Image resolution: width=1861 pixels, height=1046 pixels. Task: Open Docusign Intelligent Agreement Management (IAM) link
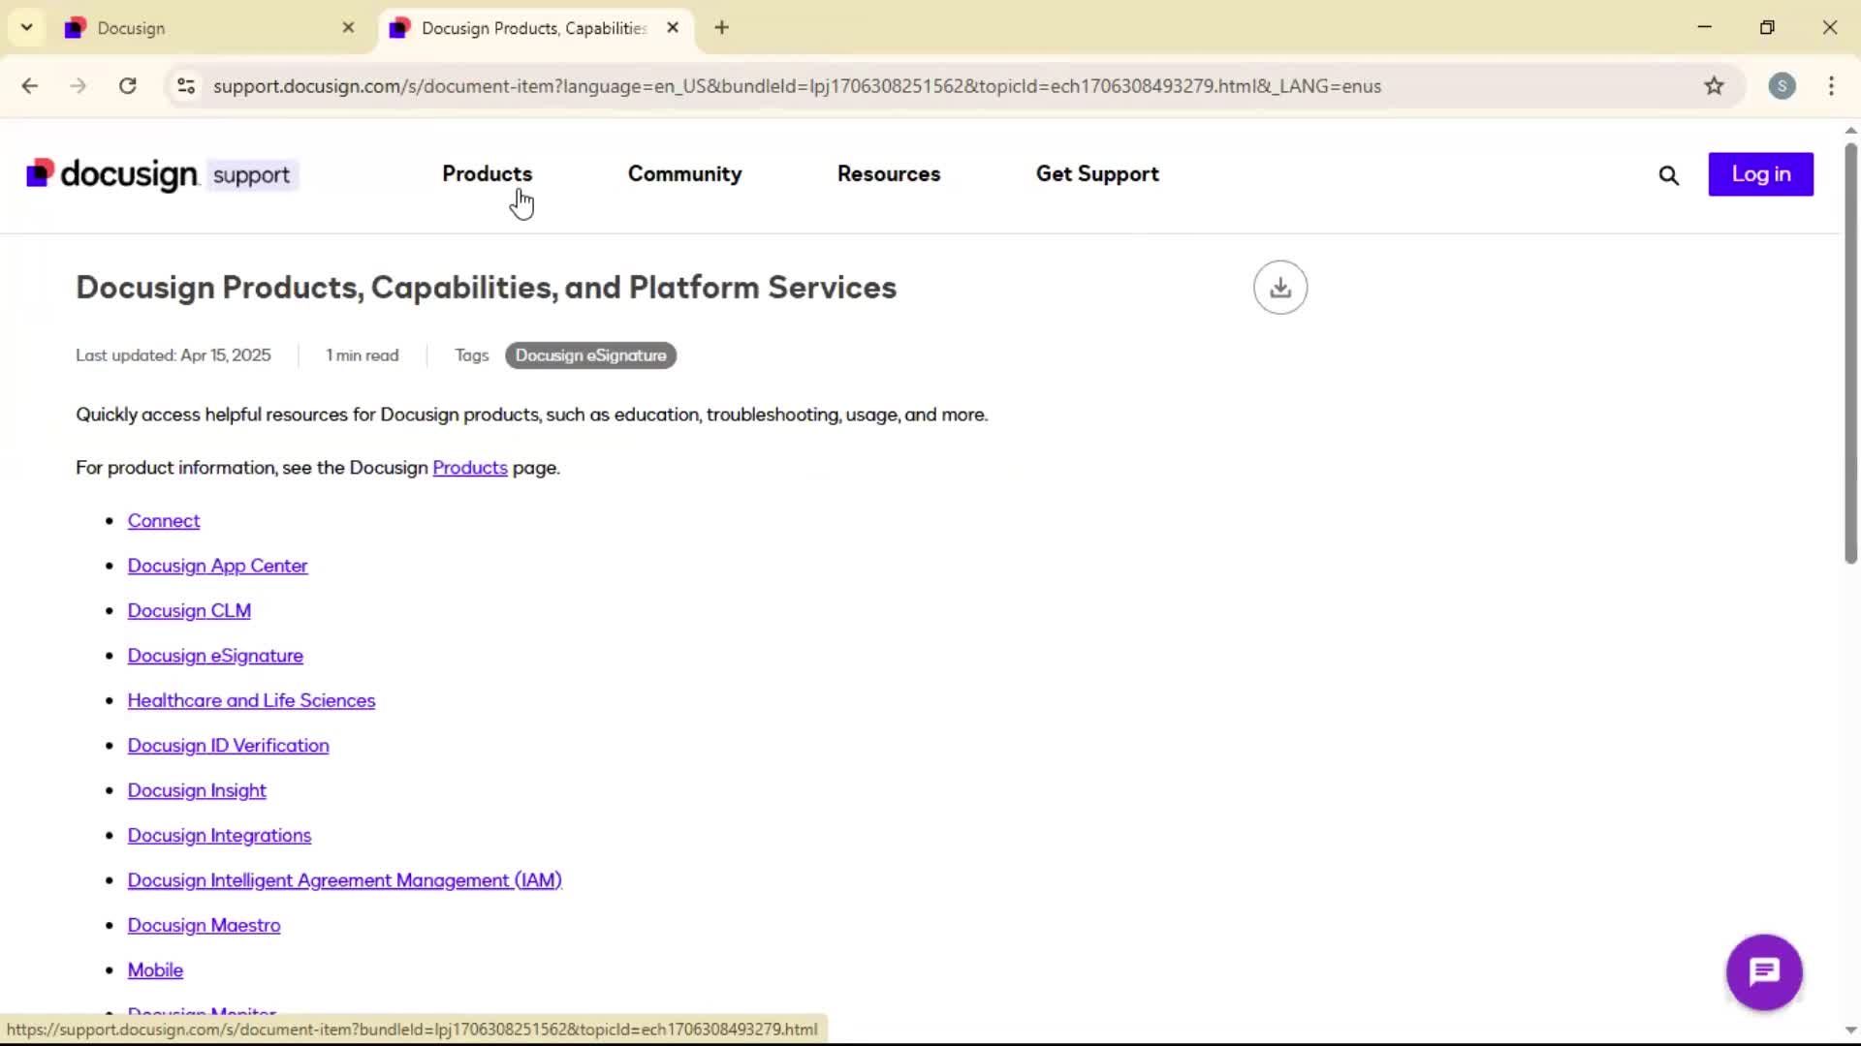point(344,880)
